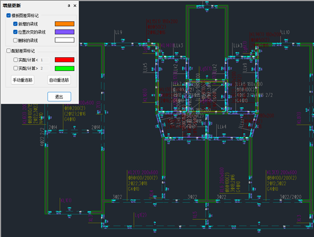Open the red ratio color swatch
The height and width of the screenshot is (237, 314).
[x=65, y=60]
